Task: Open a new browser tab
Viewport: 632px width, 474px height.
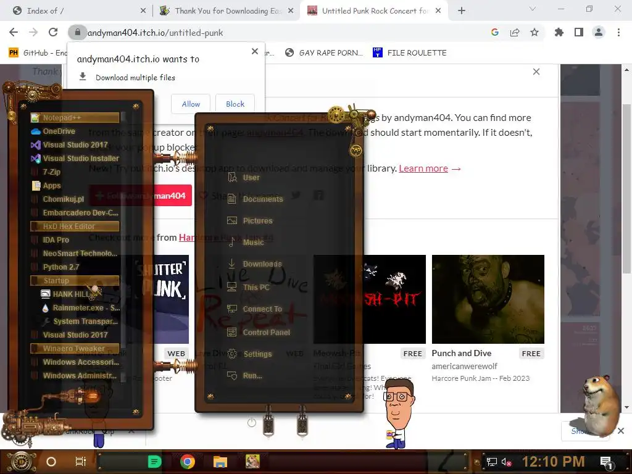Action: tap(462, 11)
